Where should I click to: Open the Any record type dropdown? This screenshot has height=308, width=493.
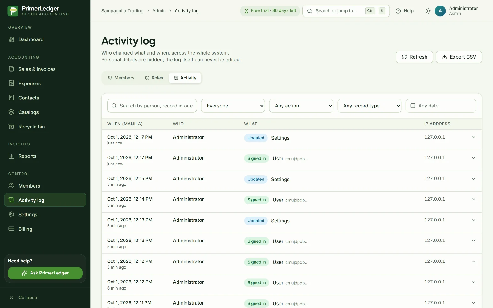pos(369,106)
